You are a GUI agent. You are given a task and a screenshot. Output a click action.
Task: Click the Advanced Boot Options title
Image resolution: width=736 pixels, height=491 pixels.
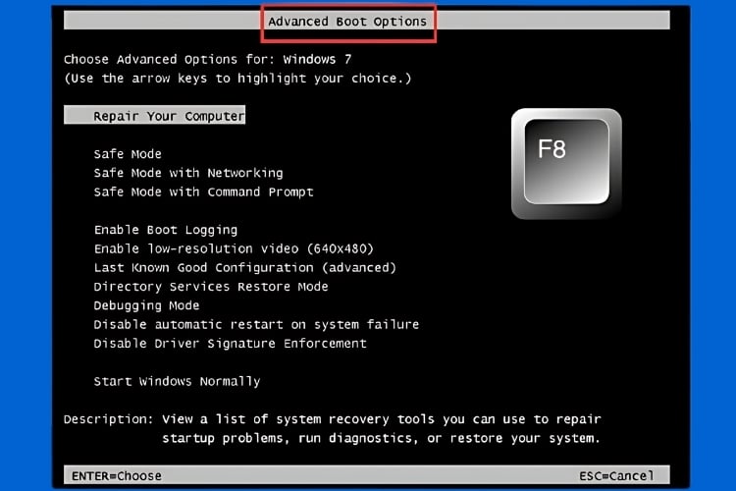347,22
